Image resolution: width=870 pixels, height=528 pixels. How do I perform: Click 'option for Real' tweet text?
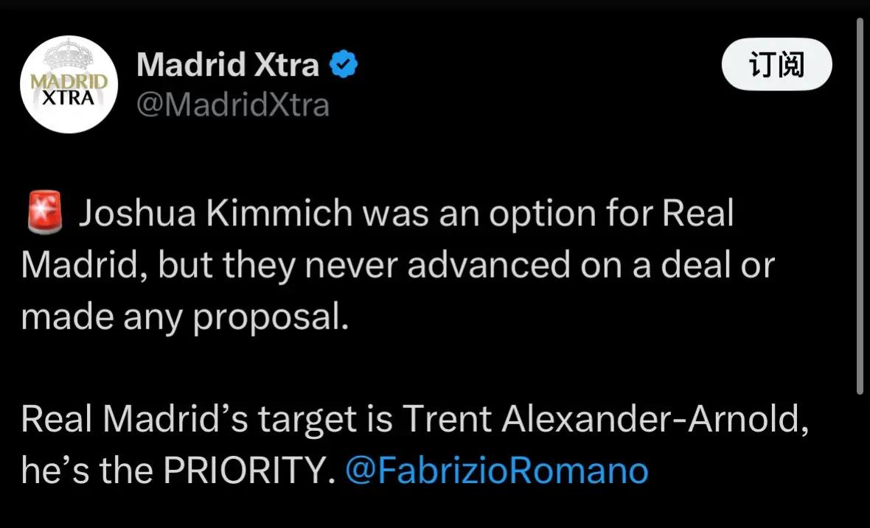pyautogui.click(x=611, y=213)
